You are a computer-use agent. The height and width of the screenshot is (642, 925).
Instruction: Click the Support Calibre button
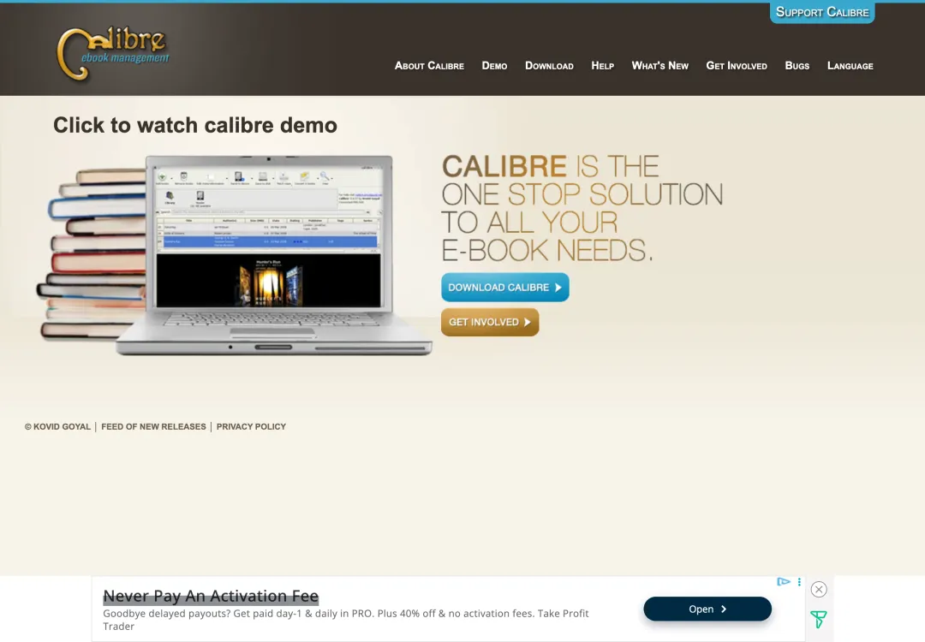[821, 12]
